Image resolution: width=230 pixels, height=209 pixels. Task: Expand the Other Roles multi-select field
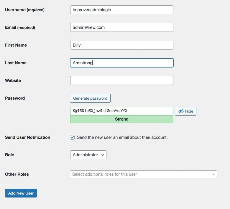144,174
